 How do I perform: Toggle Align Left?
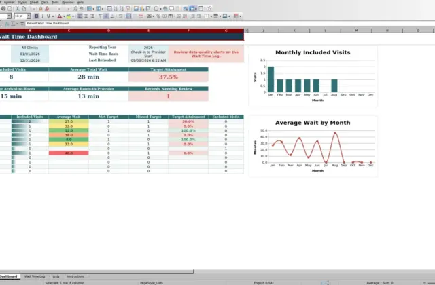pyautogui.click(x=80, y=16)
